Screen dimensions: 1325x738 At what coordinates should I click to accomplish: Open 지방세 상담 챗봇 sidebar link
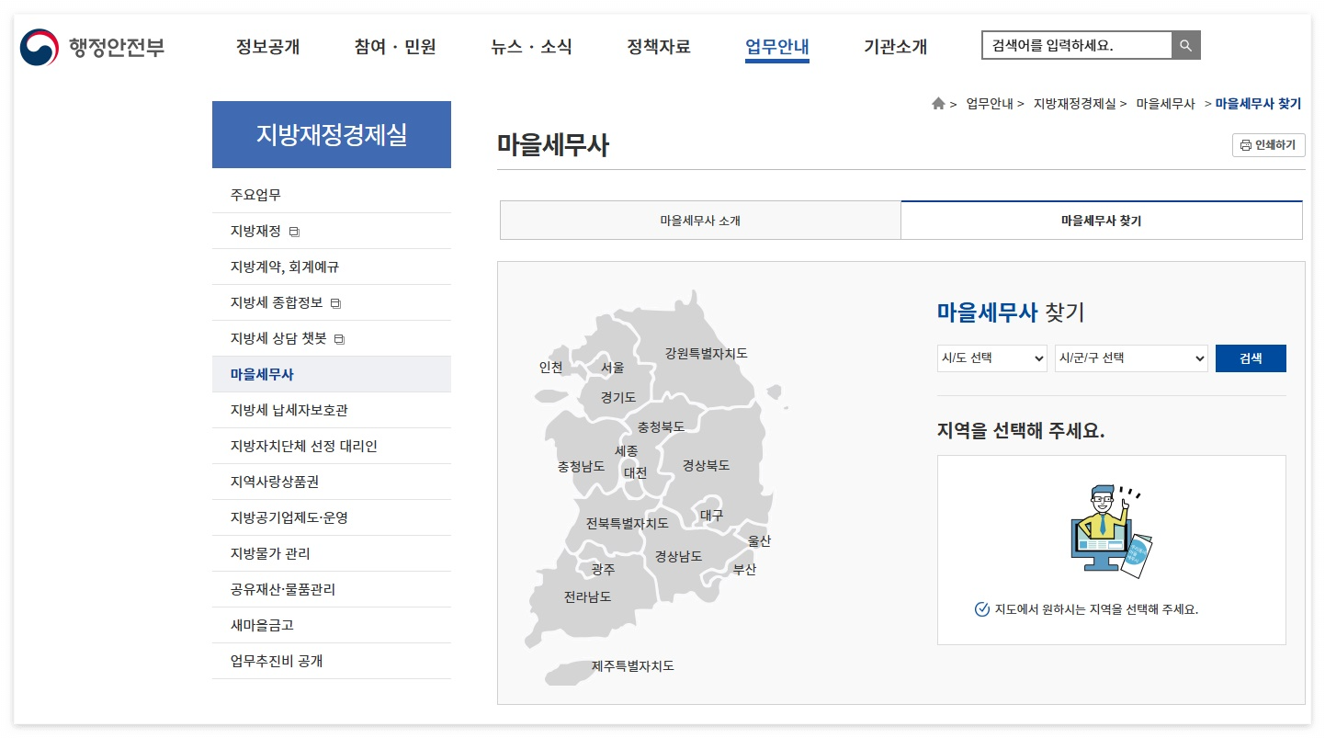pos(332,338)
